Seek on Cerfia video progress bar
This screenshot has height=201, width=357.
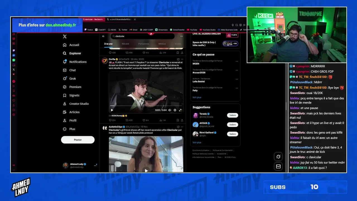pos(146,106)
